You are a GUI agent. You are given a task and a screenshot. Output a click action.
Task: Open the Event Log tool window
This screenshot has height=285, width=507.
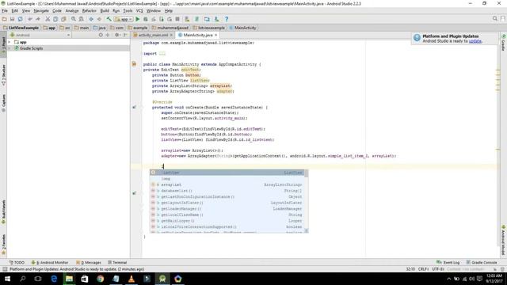click(448, 262)
